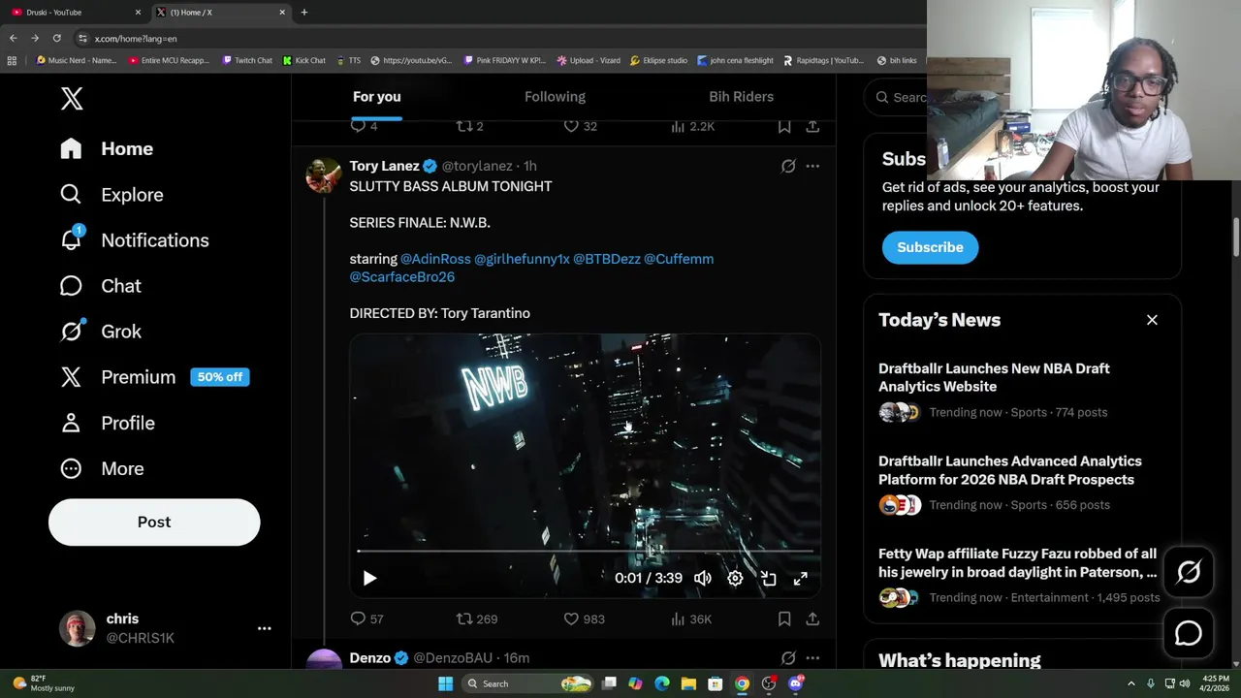Mute the video with the speaker icon
This screenshot has height=698, width=1241.
point(703,578)
